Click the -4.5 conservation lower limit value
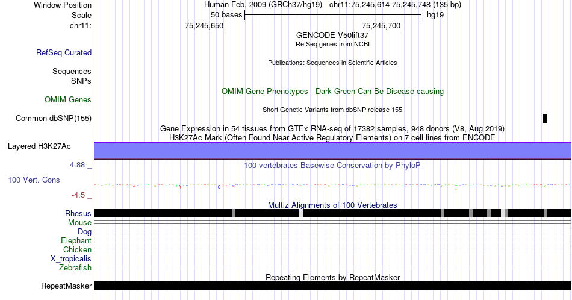 pos(78,195)
